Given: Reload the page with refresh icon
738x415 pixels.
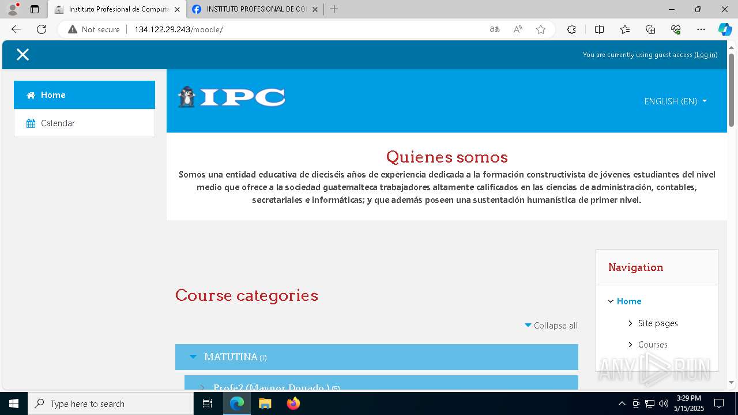Looking at the screenshot, I should coord(42,29).
